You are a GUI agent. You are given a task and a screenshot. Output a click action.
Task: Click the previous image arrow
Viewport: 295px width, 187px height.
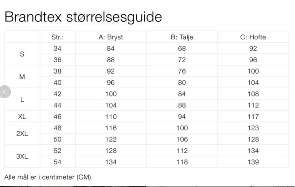click(x=4, y=92)
